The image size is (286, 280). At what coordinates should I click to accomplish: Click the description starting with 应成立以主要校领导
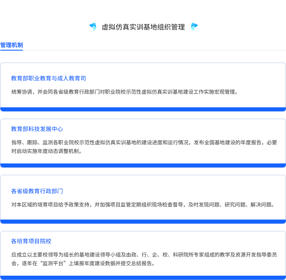point(144,259)
